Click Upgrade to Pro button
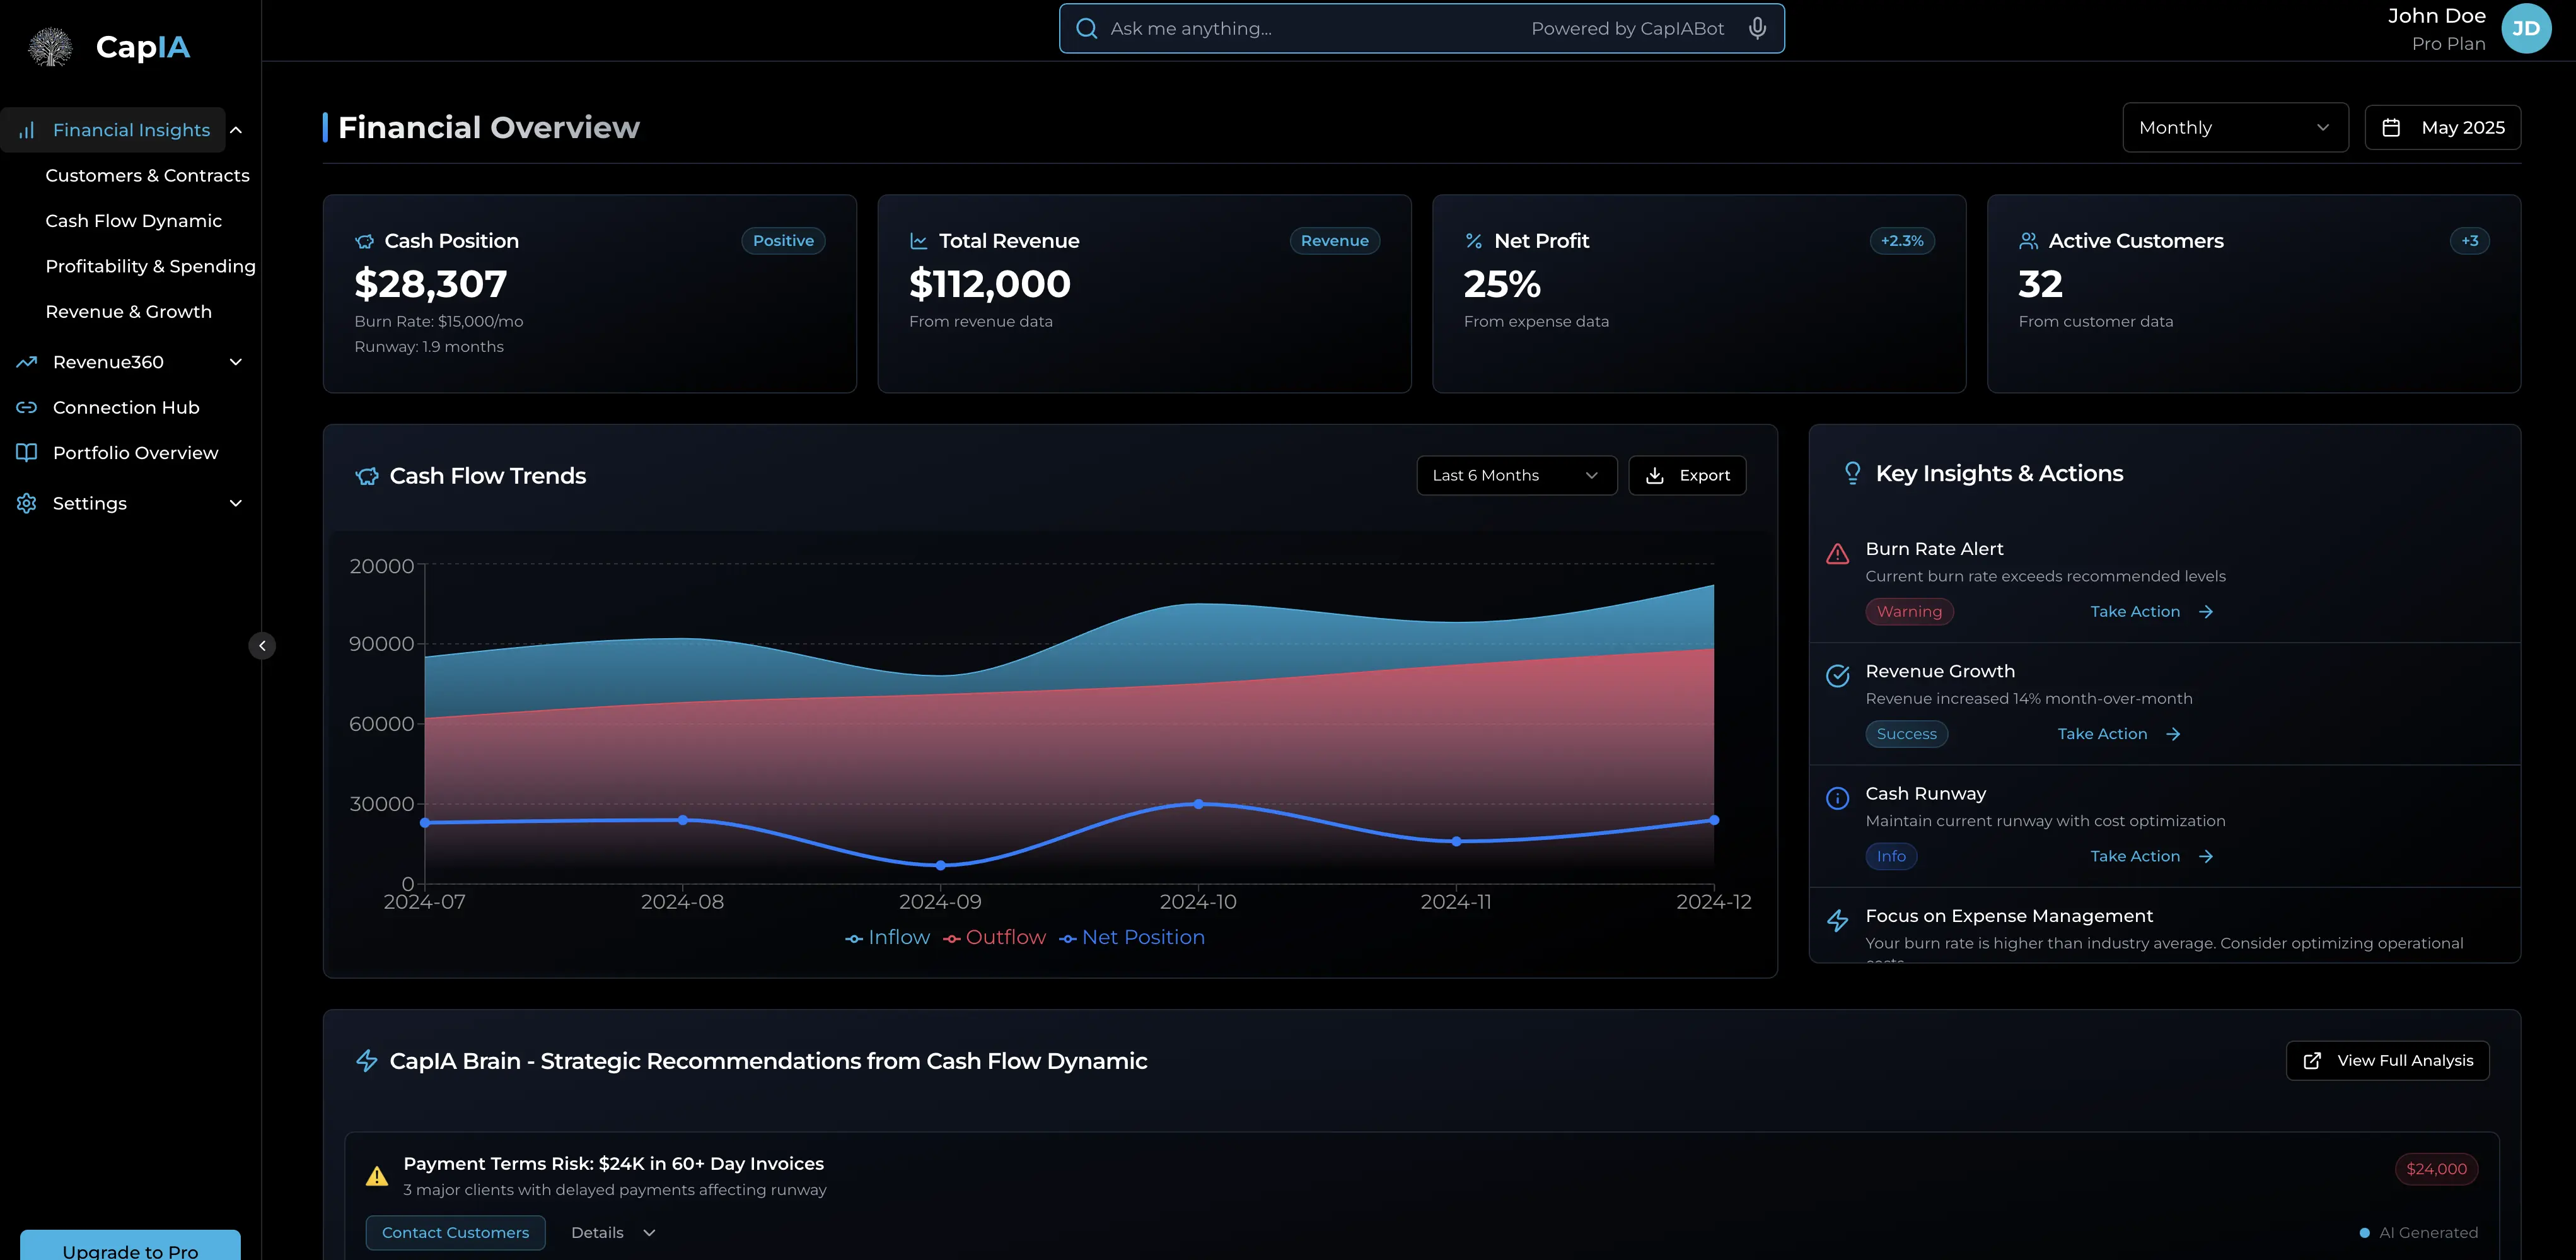 click(130, 1246)
